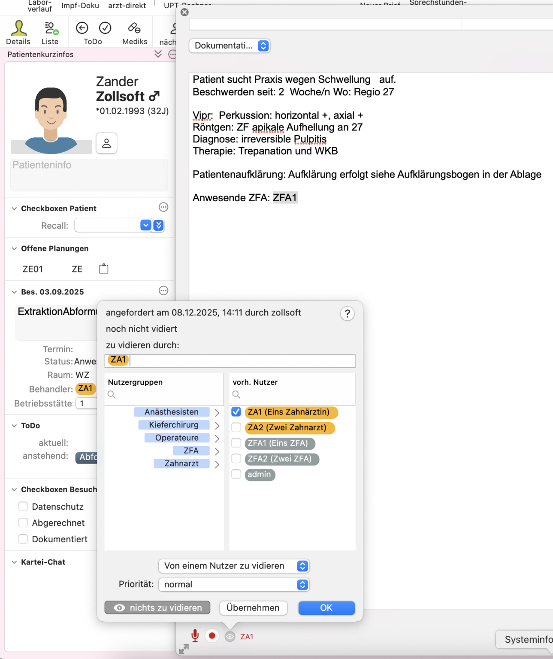Click the Details person icon in toolbar
Viewport: 553px width, 659px height.
[18, 29]
